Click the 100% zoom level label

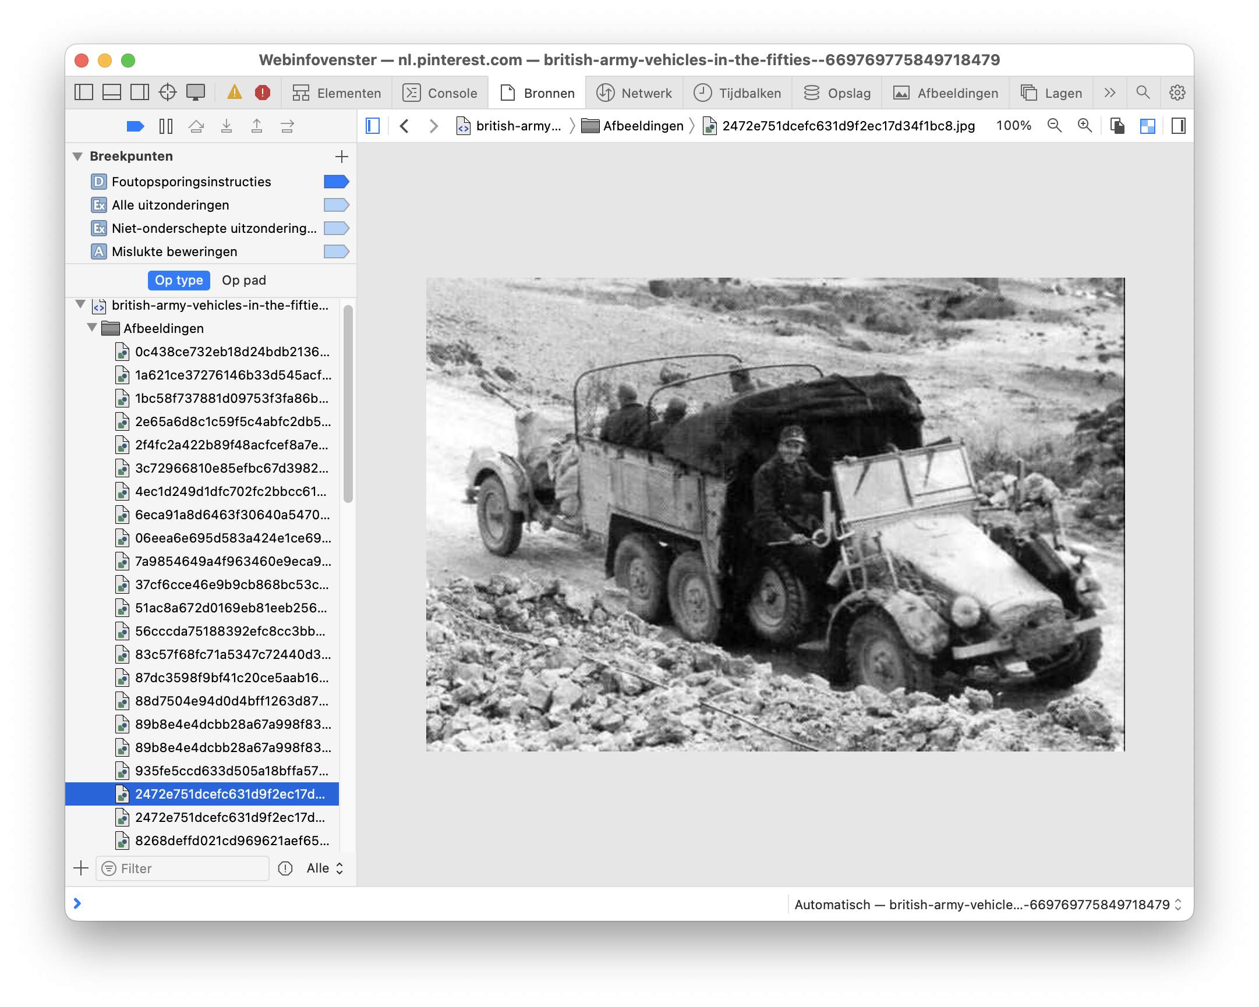(1013, 126)
